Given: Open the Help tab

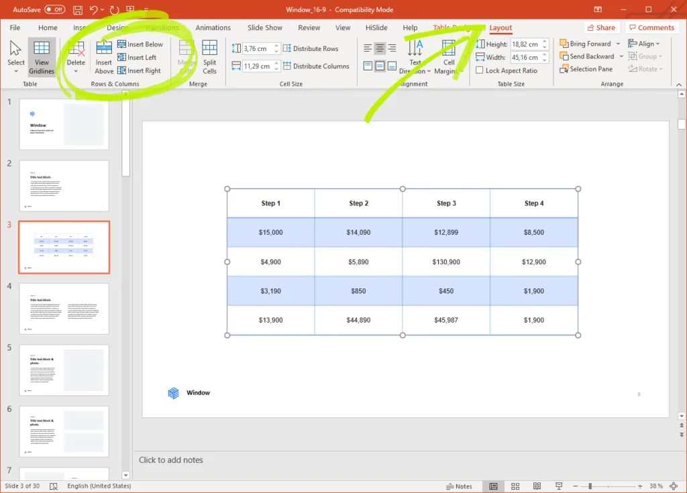Looking at the screenshot, I should (410, 28).
